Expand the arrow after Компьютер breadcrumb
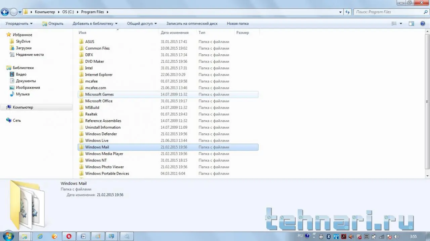Viewport: 430px width, 241px height. [58, 12]
